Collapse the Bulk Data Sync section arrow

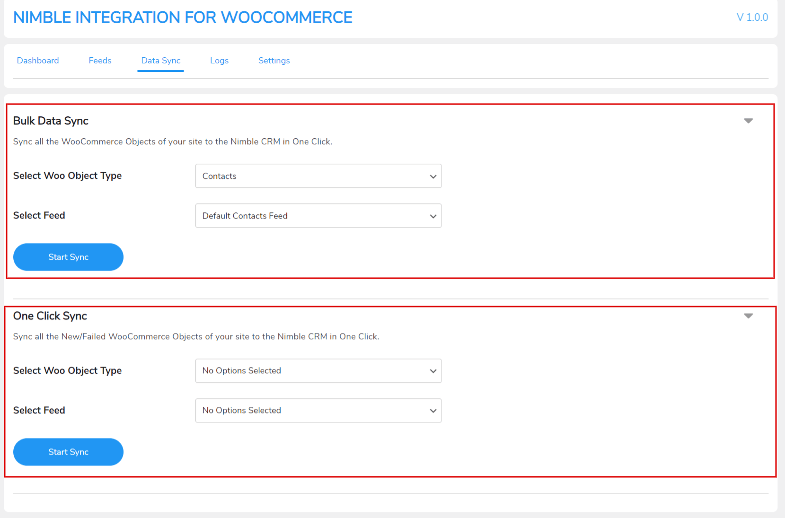(748, 121)
